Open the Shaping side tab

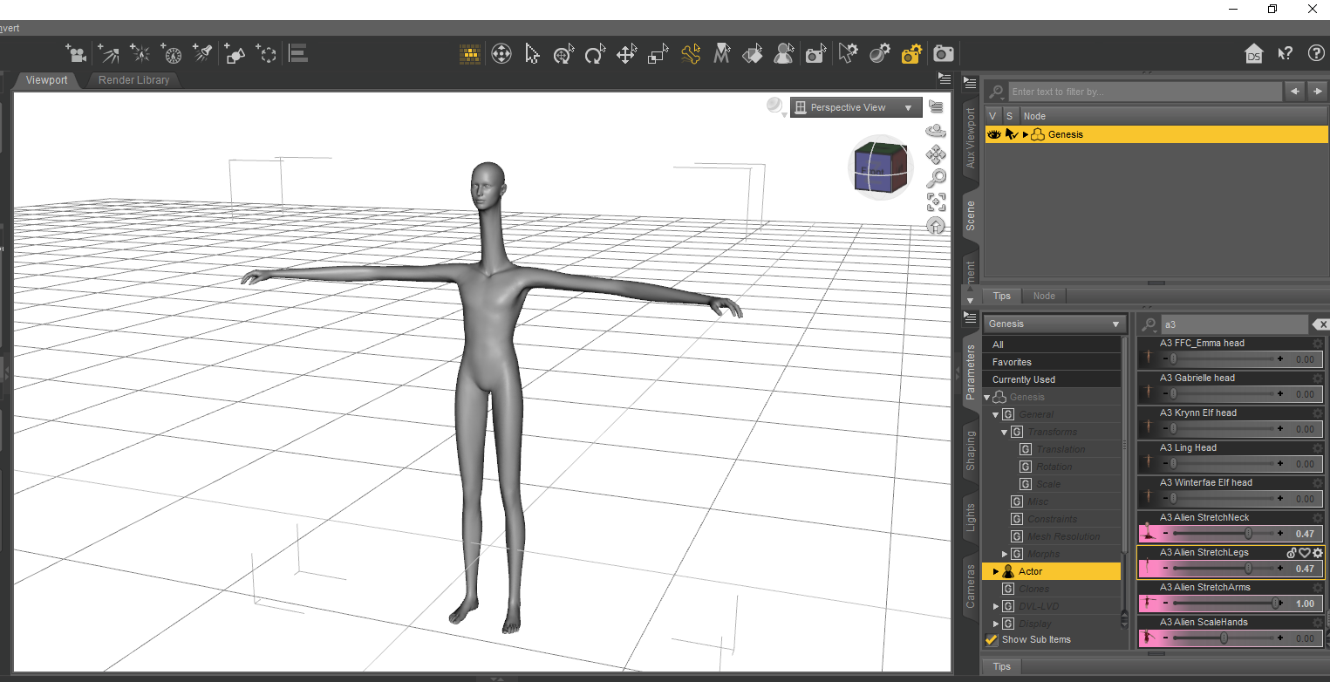(970, 450)
